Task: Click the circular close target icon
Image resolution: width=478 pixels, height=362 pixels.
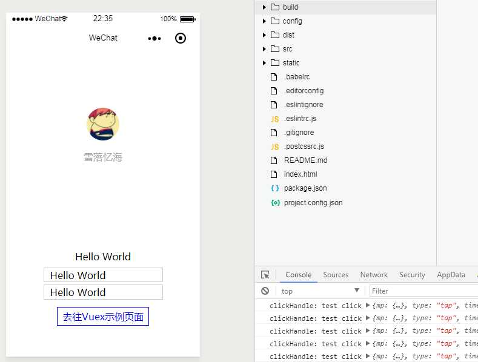Action: click(181, 38)
